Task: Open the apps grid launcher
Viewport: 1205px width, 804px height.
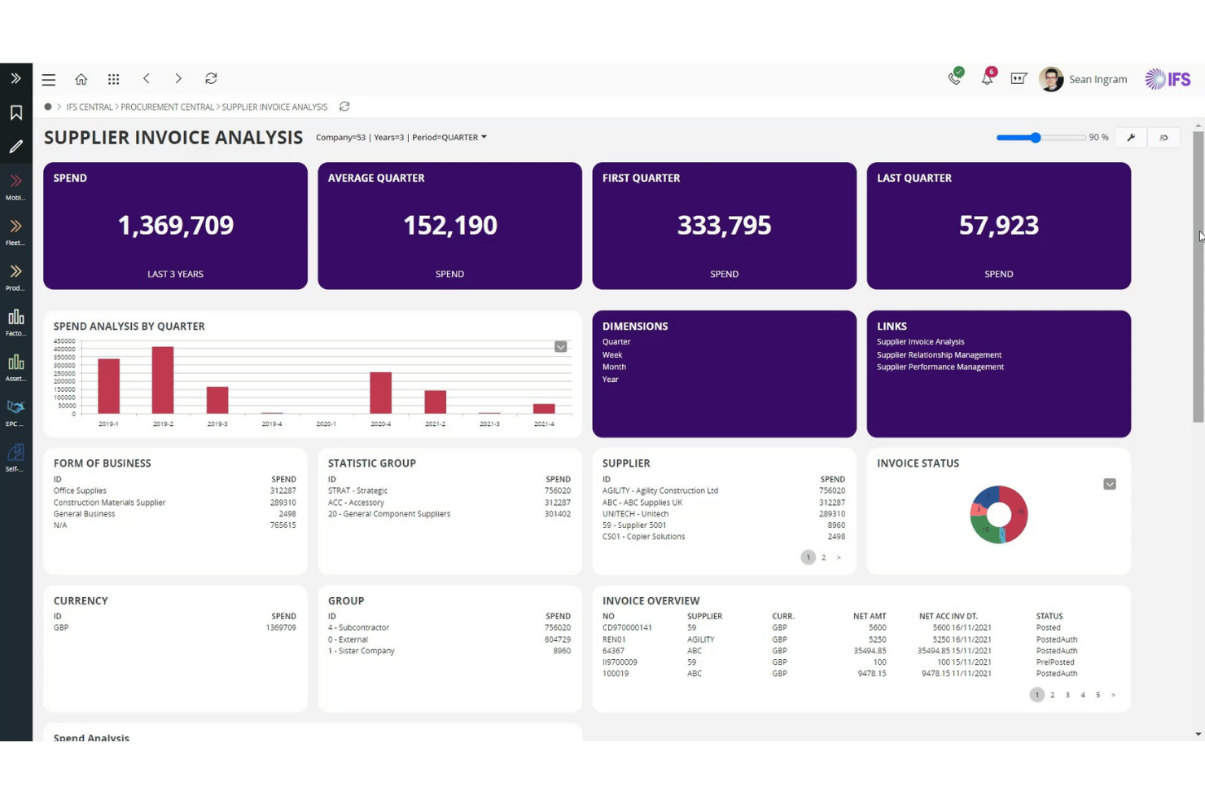Action: pyautogui.click(x=114, y=79)
